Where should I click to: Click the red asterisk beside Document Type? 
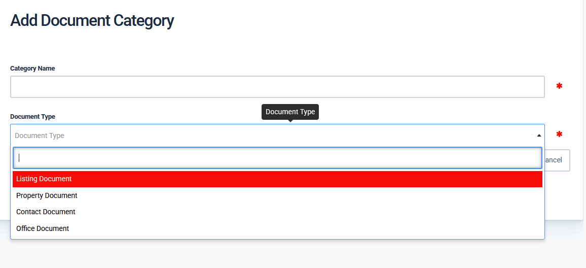559,135
